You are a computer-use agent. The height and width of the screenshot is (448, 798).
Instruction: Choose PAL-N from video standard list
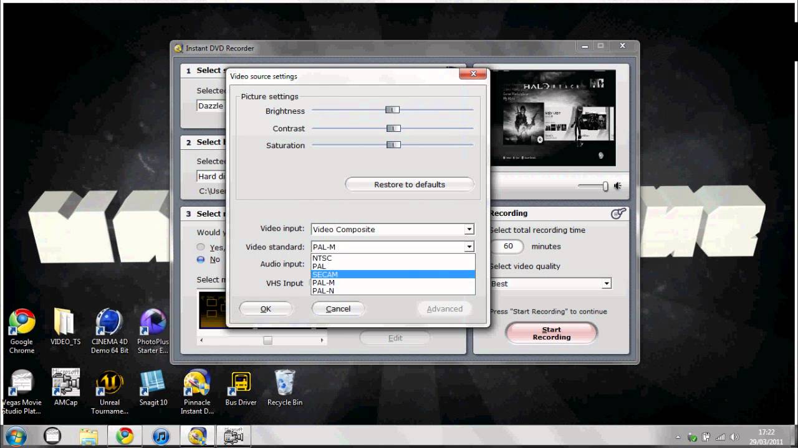click(393, 291)
